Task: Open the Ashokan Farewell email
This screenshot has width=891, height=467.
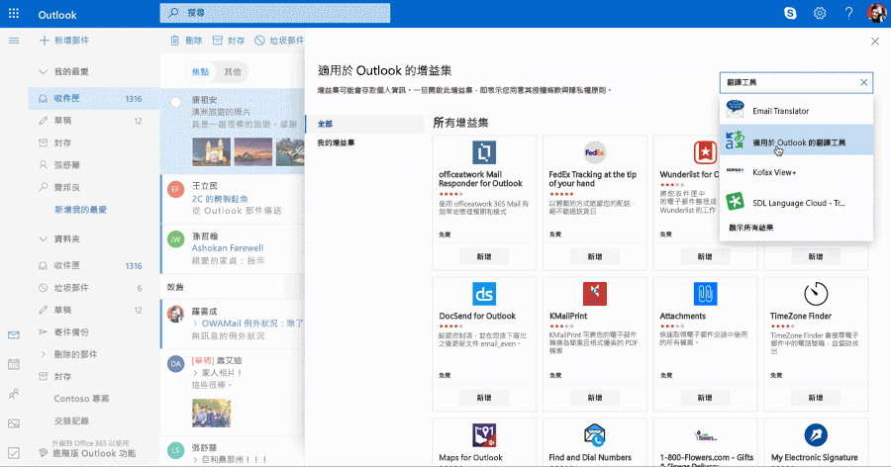Action: click(x=233, y=248)
